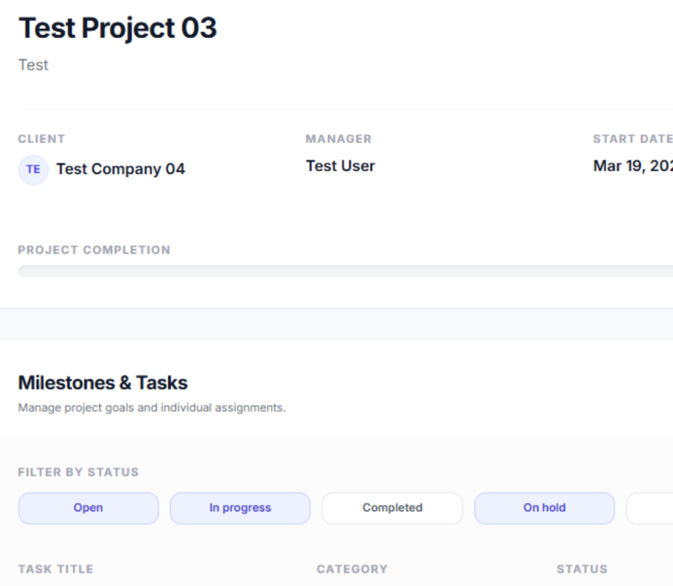Toggle the Open status filter

[88, 508]
